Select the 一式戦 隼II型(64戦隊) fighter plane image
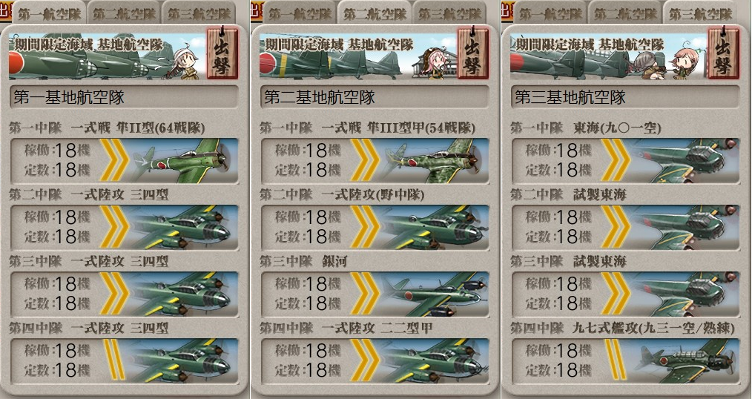 click(185, 161)
